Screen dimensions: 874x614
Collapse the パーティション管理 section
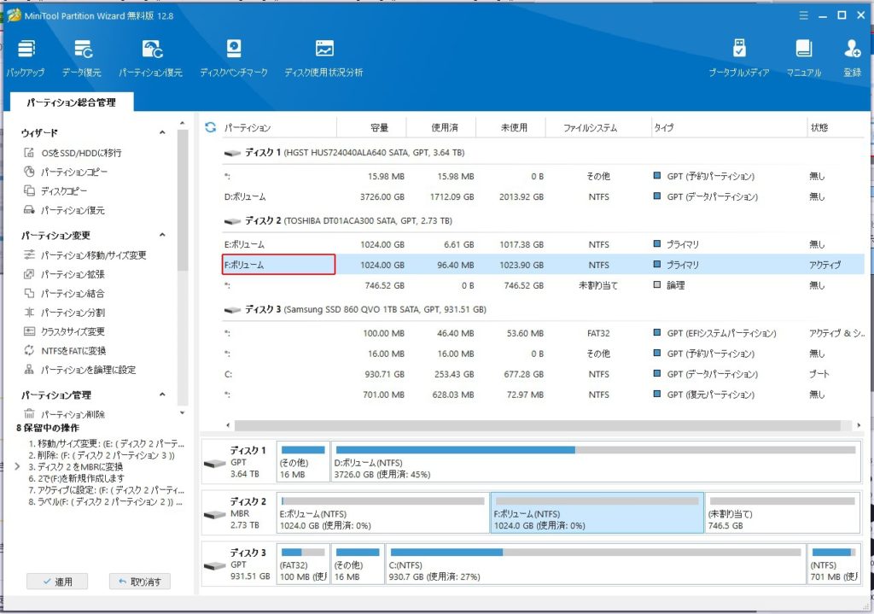[163, 395]
